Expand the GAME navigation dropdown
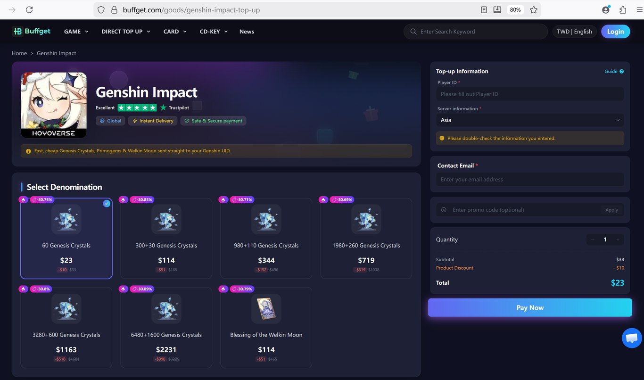This screenshot has width=644, height=380. pos(76,32)
